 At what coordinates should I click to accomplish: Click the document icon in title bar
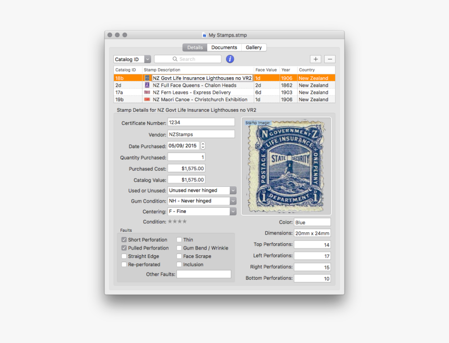click(204, 35)
